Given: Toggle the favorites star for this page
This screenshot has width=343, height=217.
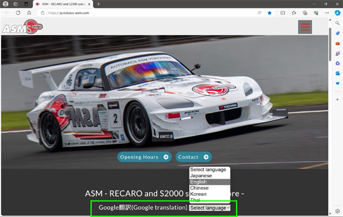Looking at the screenshot, I should (x=269, y=13).
